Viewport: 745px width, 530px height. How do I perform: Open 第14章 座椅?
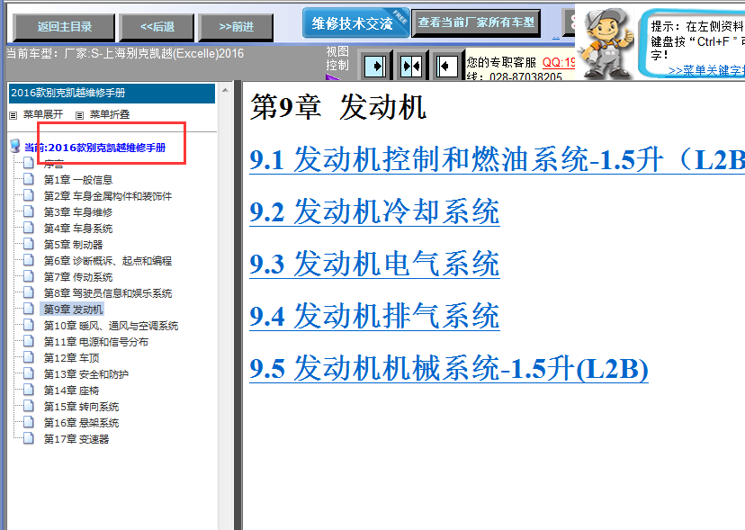coord(71,391)
